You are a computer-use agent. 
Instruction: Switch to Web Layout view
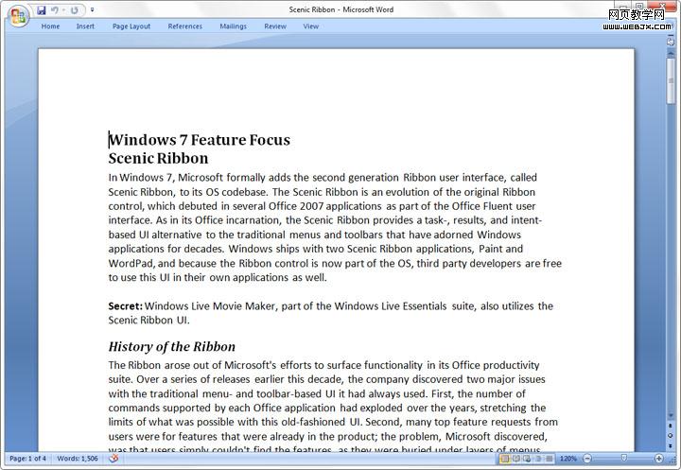529,459
